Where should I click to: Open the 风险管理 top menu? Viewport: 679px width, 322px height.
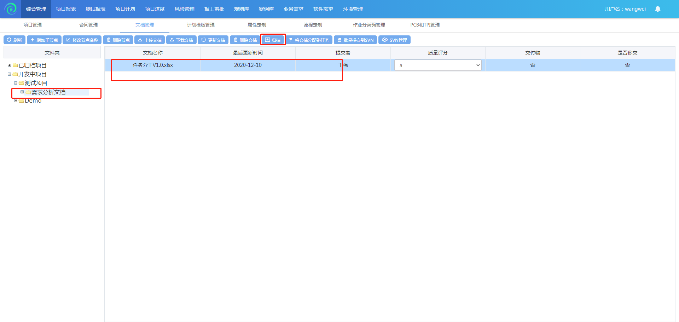(185, 9)
